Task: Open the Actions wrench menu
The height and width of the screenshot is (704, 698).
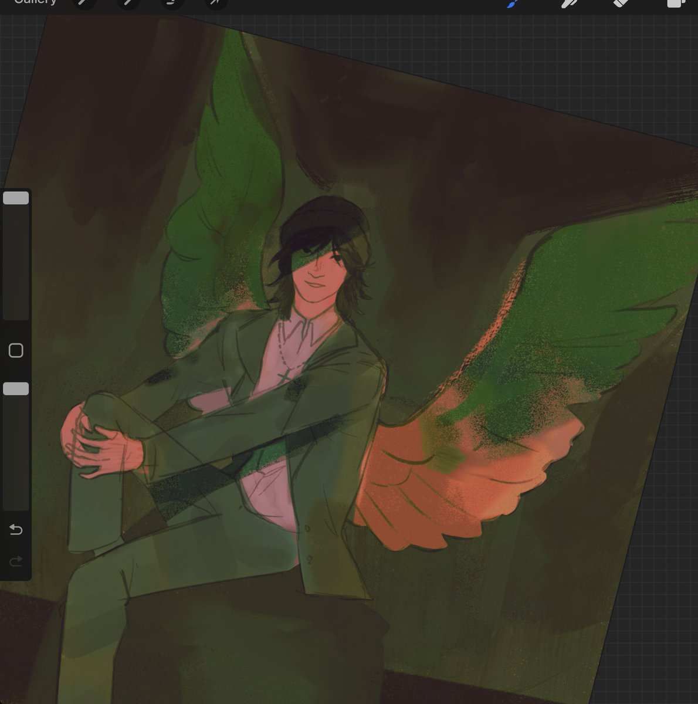Action: coord(85,4)
